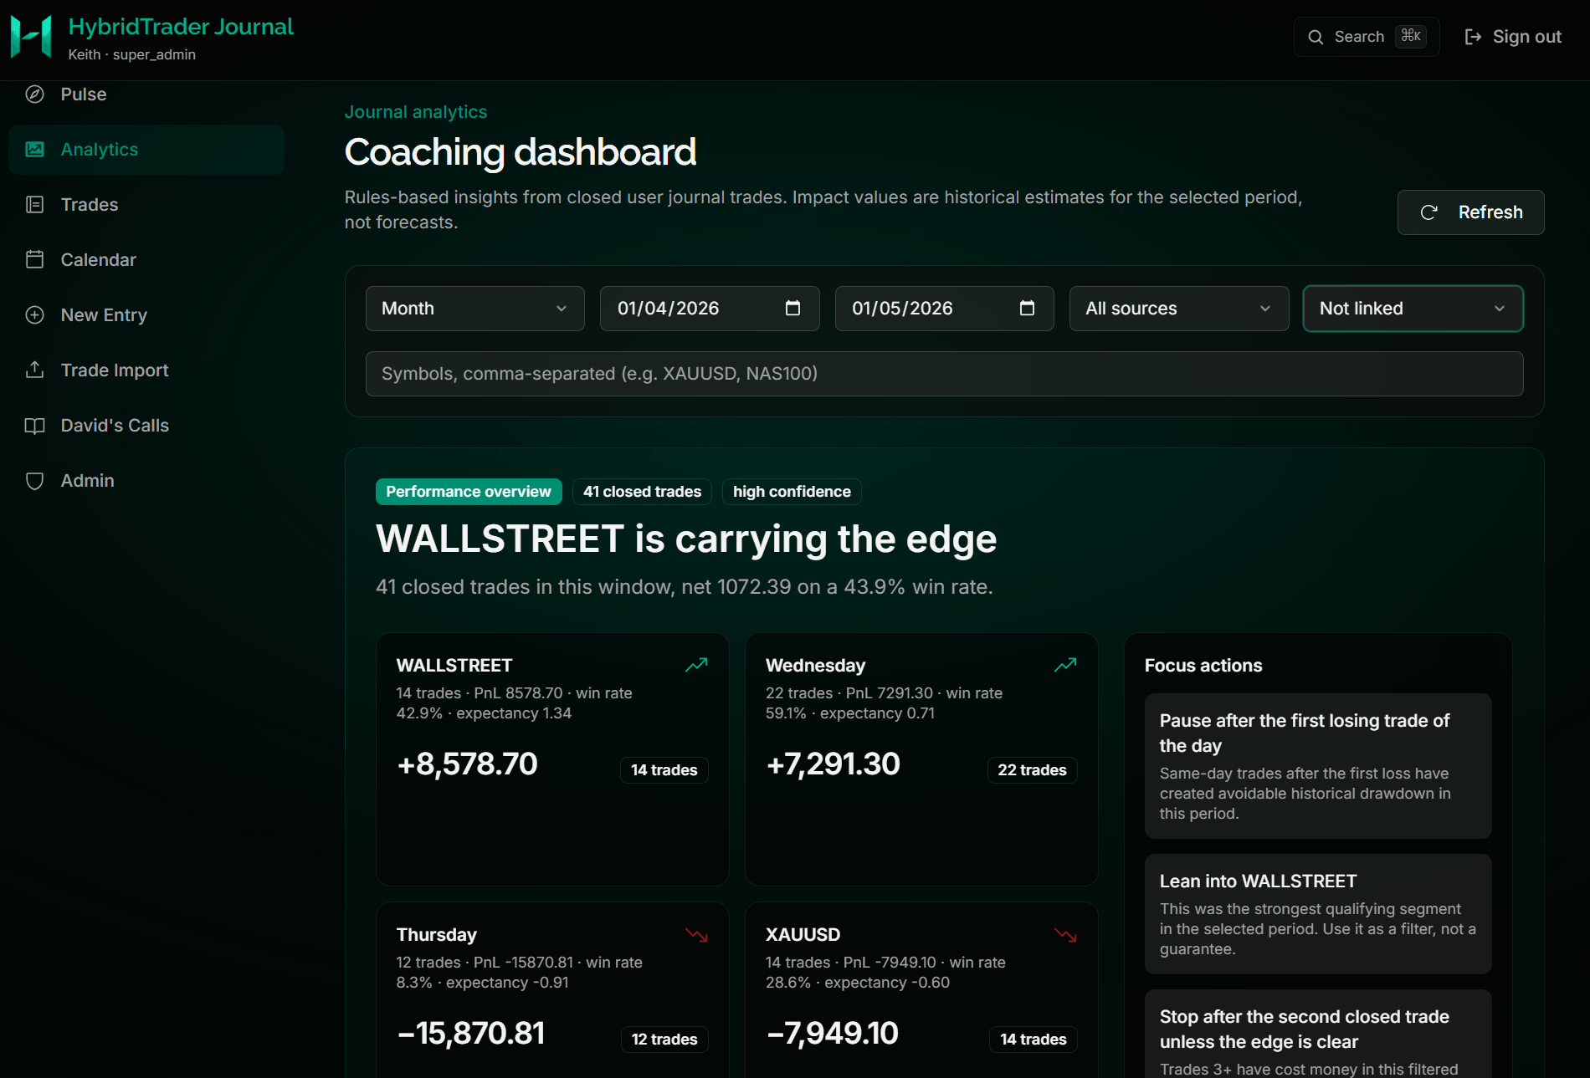This screenshot has height=1078, width=1590.
Task: Click the Trade Import upload icon
Action: (34, 370)
